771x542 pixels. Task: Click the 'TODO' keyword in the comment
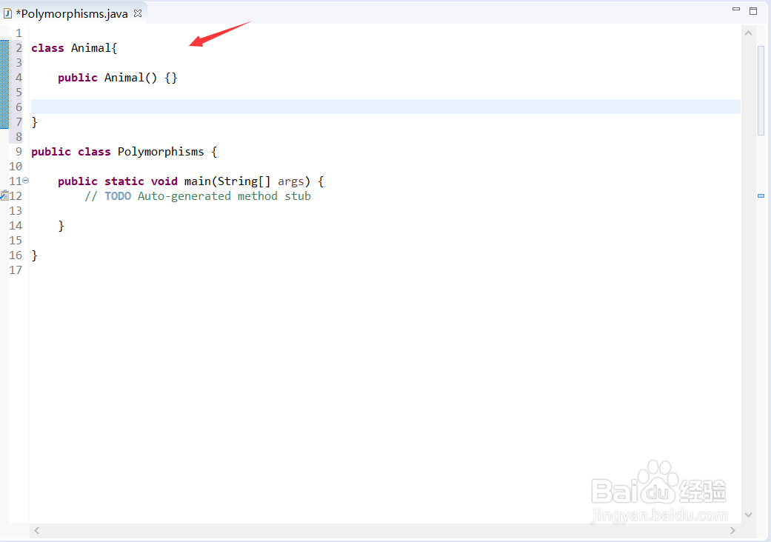pos(118,196)
